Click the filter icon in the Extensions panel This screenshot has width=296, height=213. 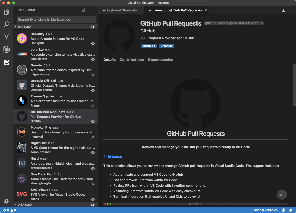(84, 10)
